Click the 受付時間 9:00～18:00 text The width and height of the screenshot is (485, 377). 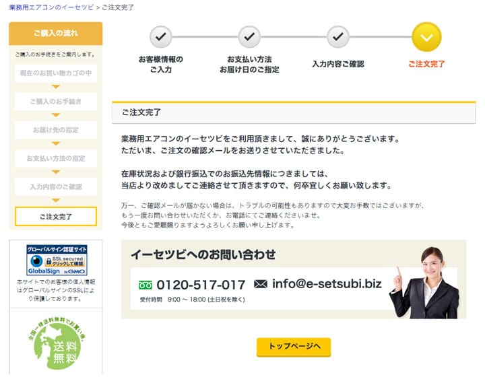click(193, 300)
